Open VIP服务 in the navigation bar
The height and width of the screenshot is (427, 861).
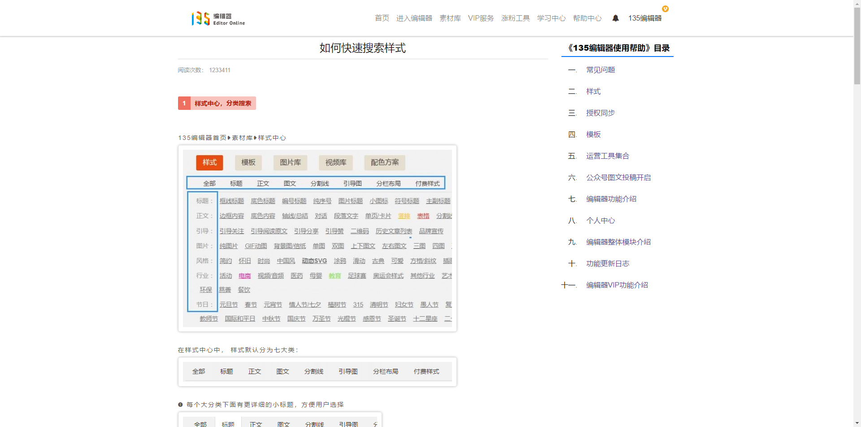pyautogui.click(x=481, y=18)
